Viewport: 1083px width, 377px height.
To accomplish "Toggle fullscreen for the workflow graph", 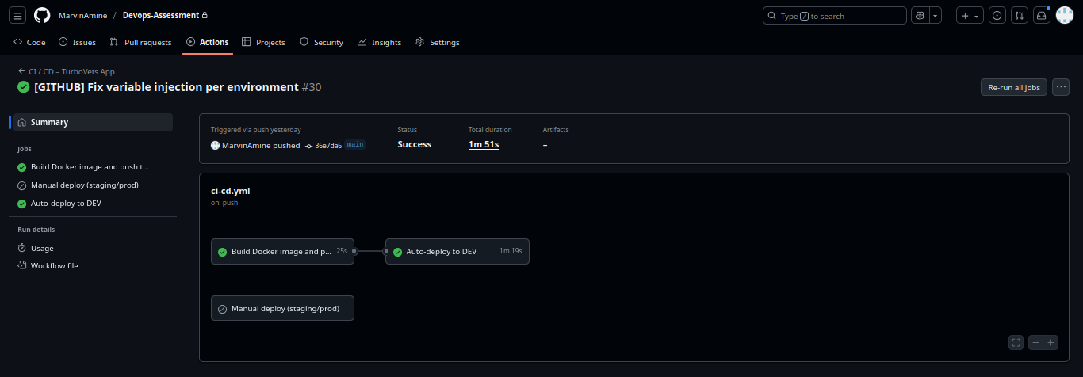I will [1016, 342].
